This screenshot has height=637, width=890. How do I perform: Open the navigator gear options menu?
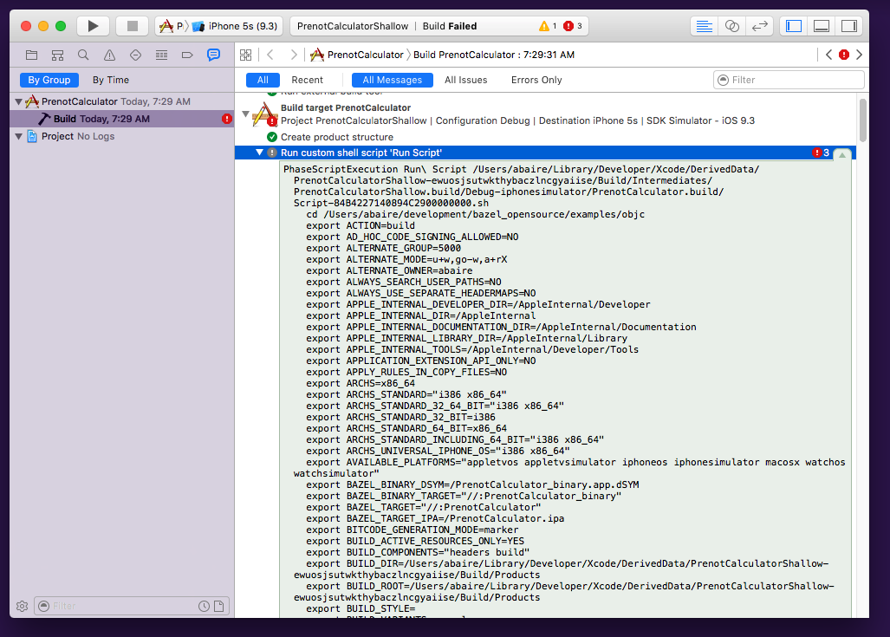pyautogui.click(x=23, y=607)
